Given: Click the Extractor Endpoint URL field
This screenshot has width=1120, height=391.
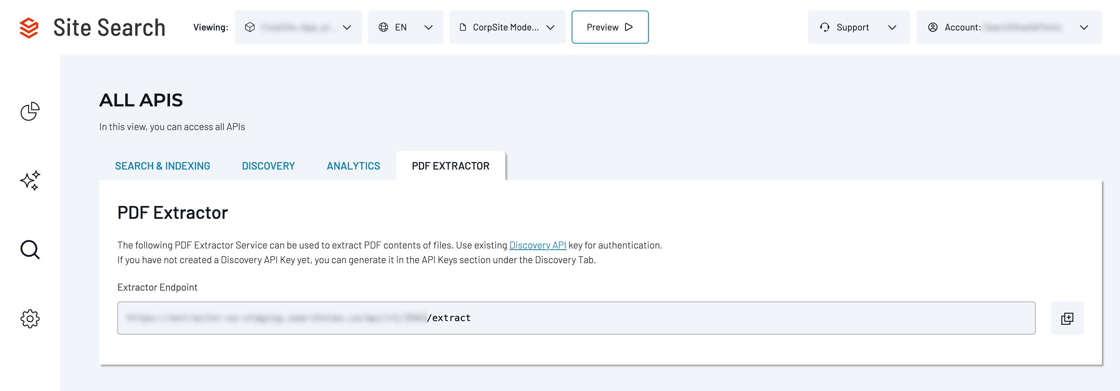Looking at the screenshot, I should [576, 318].
